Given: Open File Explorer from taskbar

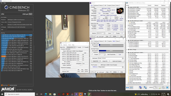Looking at the screenshot, I should [50, 94].
